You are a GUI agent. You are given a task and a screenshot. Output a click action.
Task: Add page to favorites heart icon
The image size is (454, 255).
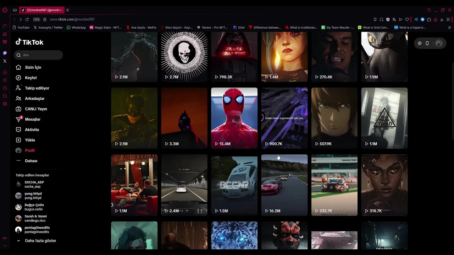point(407,19)
